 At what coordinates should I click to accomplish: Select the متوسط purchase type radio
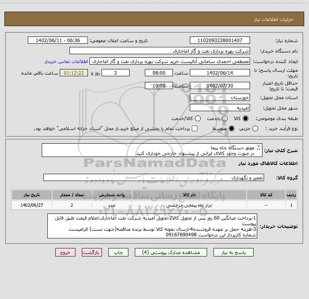click(x=232, y=128)
